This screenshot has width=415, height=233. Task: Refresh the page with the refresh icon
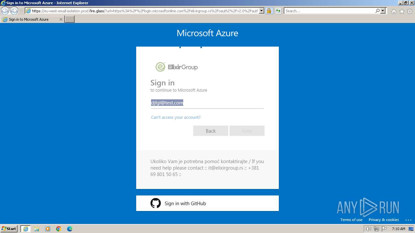pos(278,11)
